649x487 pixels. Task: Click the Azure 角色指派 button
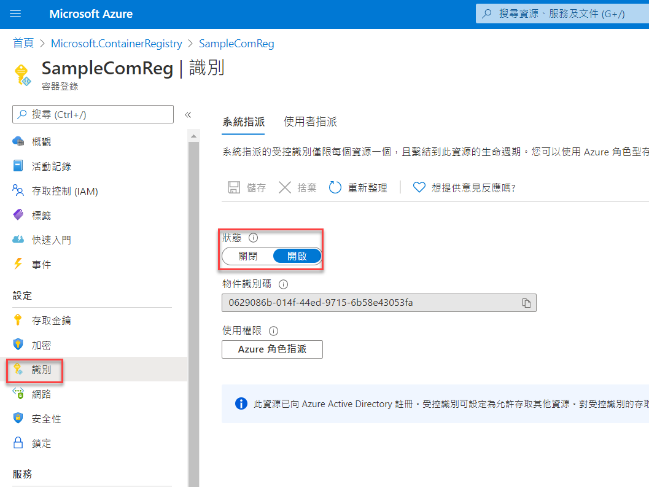(273, 349)
